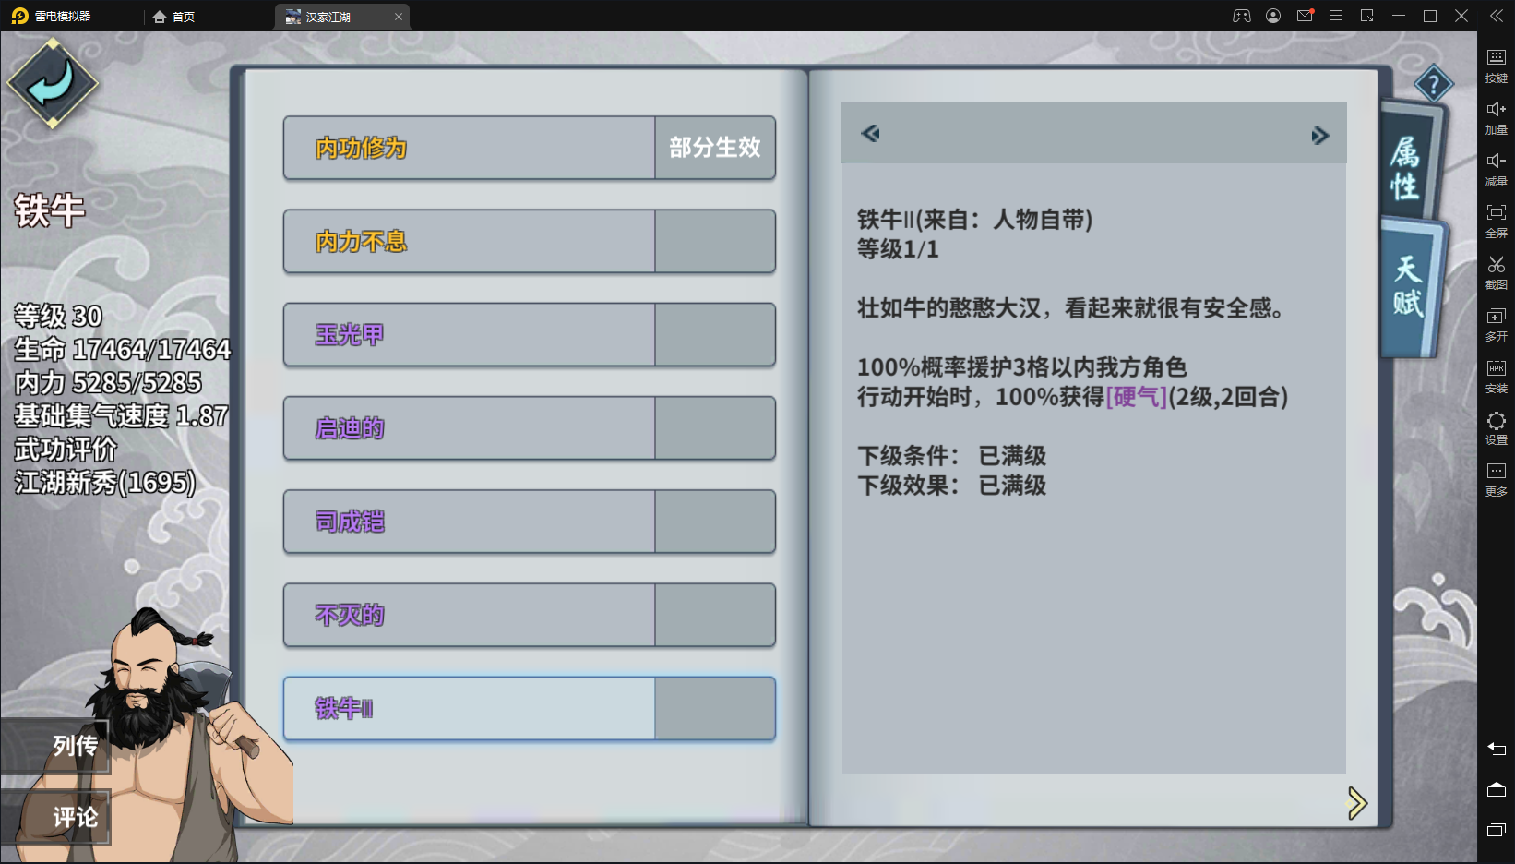Click the pop-out window icon in title bar

(1367, 16)
